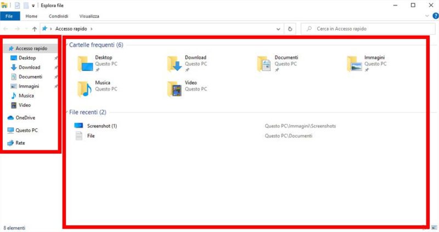Collapse the Cartelle frequenti group

(x=67, y=45)
